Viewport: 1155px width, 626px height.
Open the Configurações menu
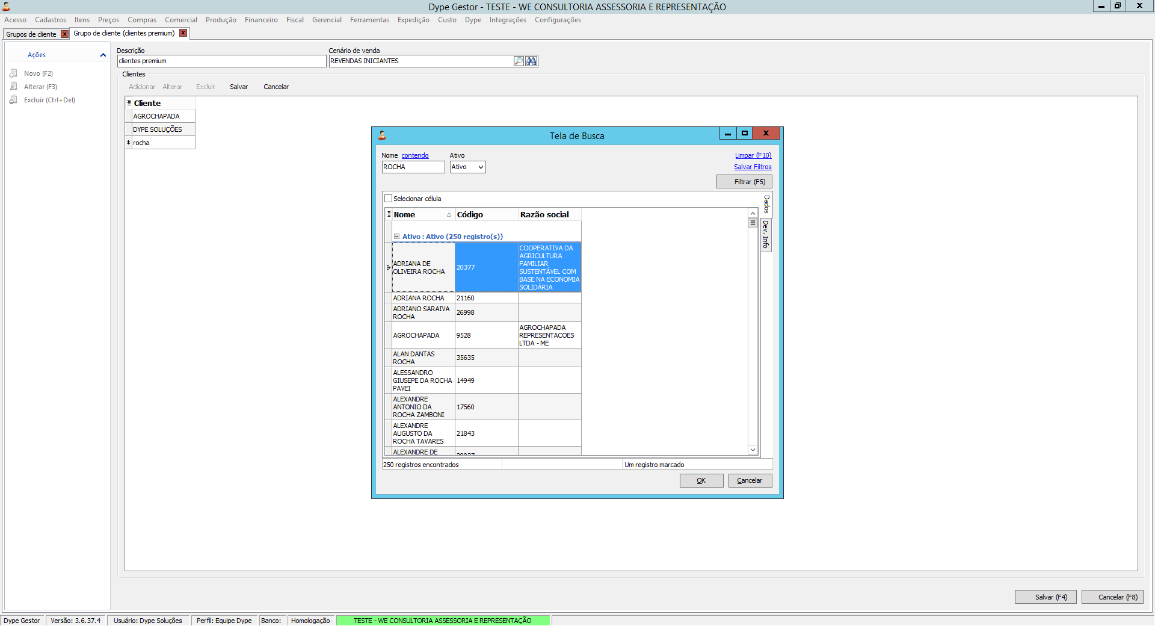click(x=558, y=20)
